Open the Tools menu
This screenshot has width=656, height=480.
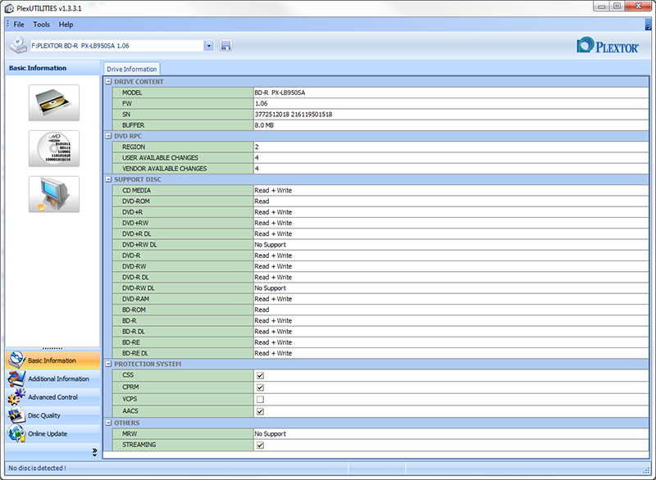[x=42, y=25]
